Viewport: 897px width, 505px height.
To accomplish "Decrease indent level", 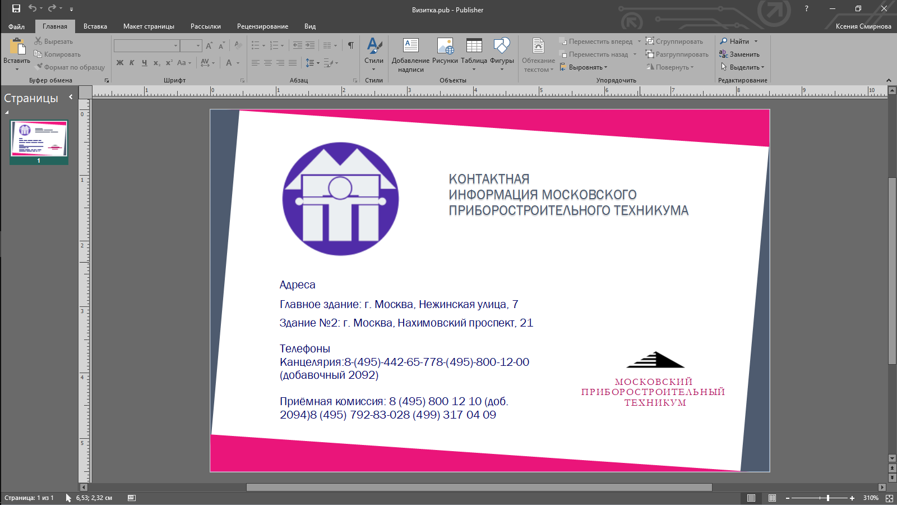I will tap(298, 45).
